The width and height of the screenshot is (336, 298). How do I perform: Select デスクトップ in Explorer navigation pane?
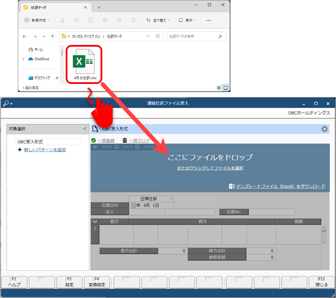tap(39, 78)
